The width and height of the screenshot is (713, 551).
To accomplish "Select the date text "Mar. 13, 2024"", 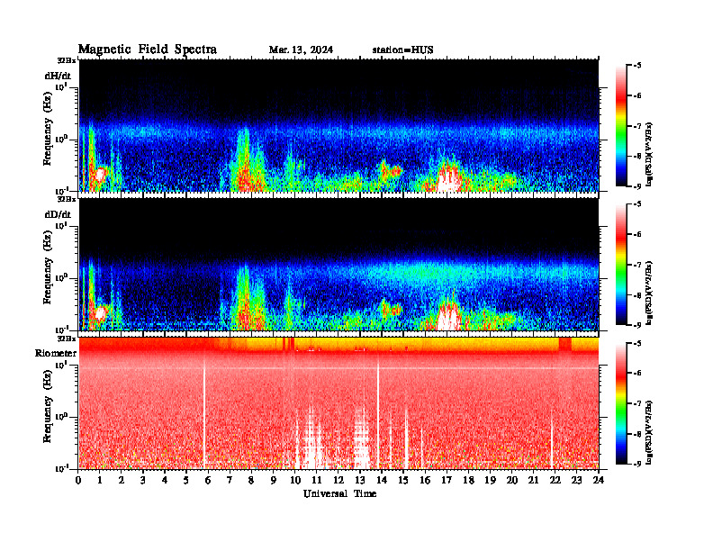I will (x=301, y=50).
